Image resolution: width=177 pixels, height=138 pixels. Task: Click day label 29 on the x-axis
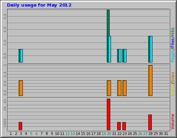156,134
